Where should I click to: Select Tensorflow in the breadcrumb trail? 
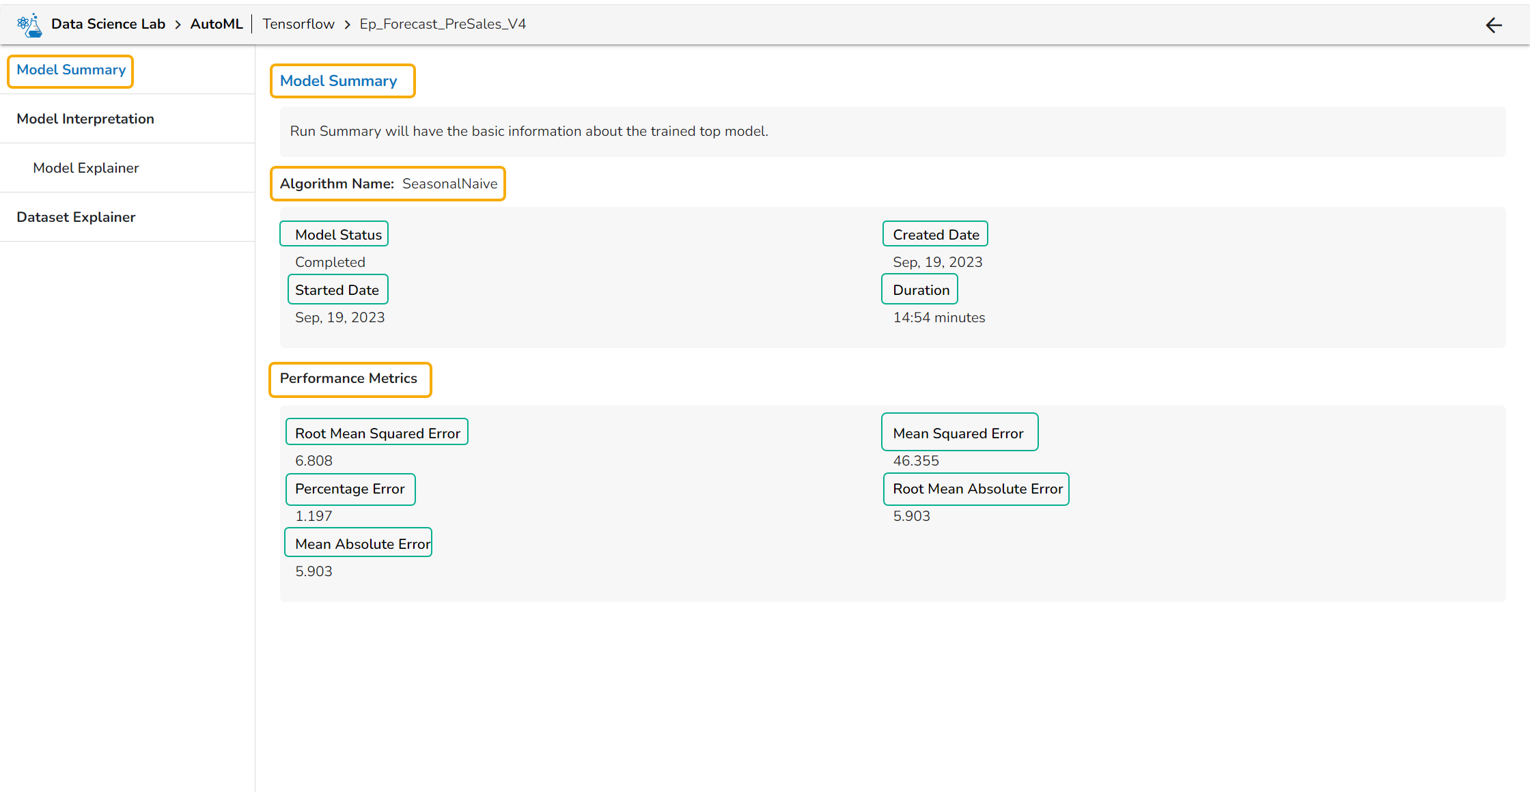tap(298, 23)
